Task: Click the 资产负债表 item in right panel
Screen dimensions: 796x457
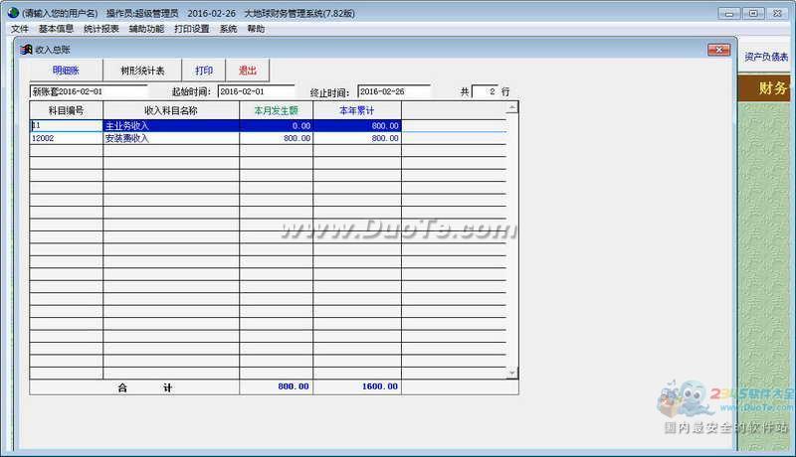Action: tap(766, 57)
